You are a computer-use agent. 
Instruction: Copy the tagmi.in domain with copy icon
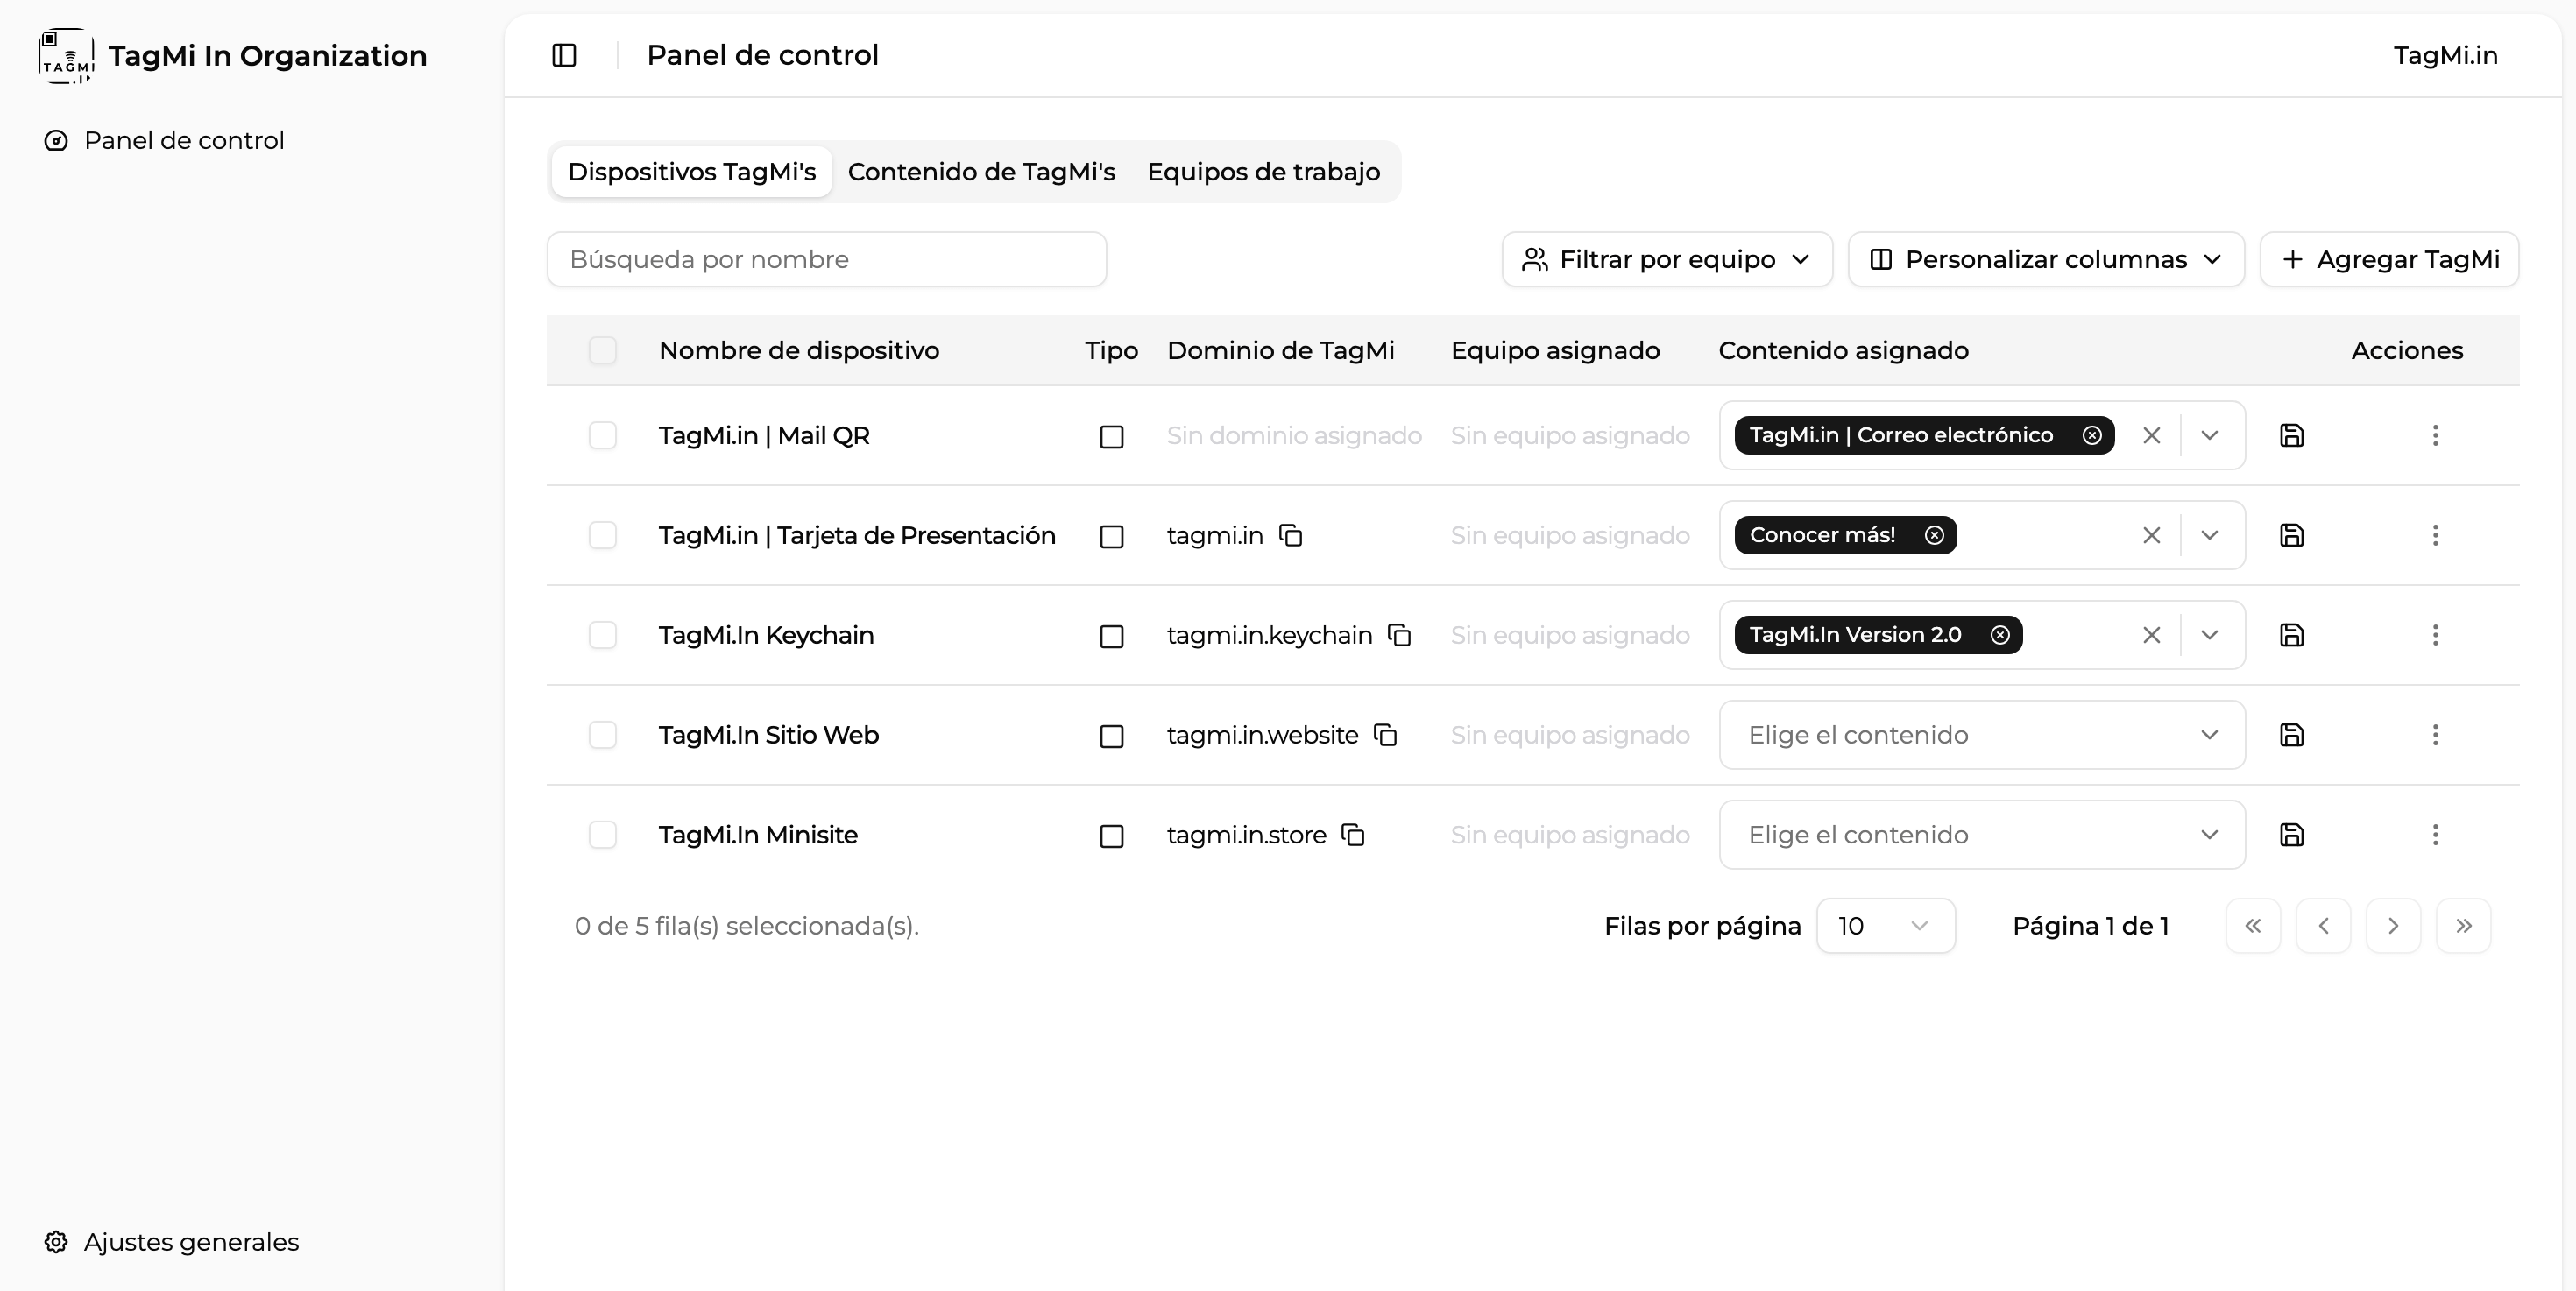tap(1292, 536)
